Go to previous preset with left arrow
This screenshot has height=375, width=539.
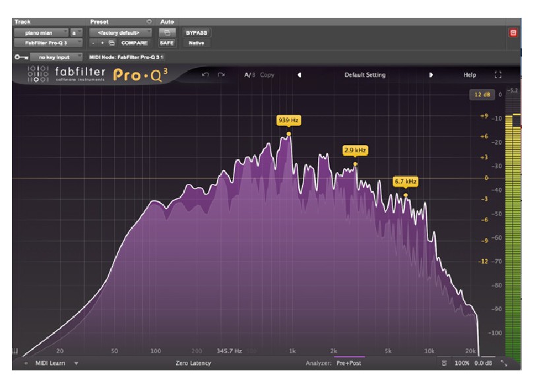300,75
